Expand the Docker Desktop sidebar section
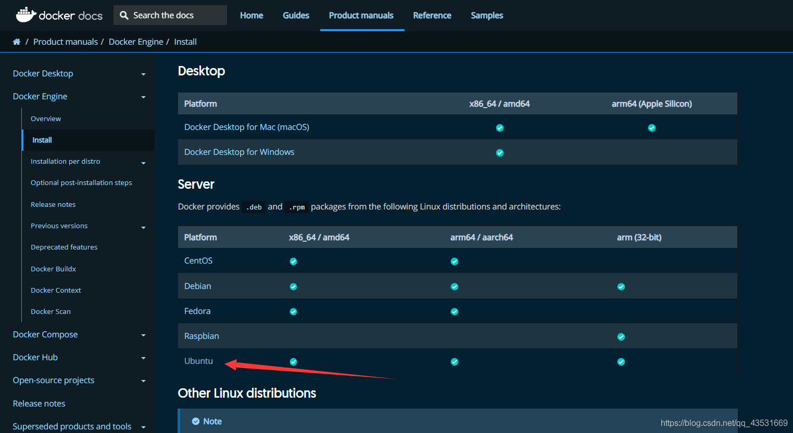This screenshot has height=433, width=793. pos(143,74)
